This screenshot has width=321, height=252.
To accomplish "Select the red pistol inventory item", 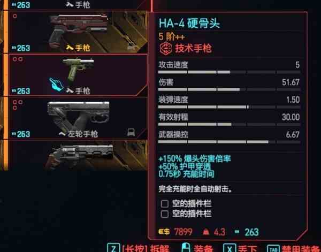I will 78,32.
